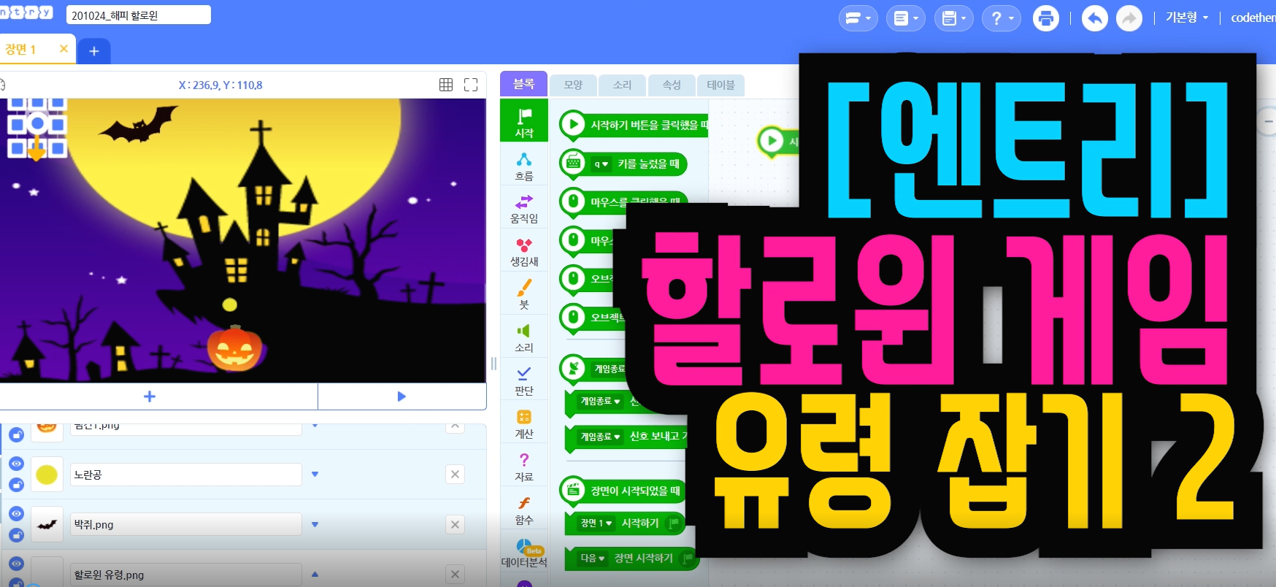
Task: Select the 키를 눌렀을 때 block
Action: 623,164
